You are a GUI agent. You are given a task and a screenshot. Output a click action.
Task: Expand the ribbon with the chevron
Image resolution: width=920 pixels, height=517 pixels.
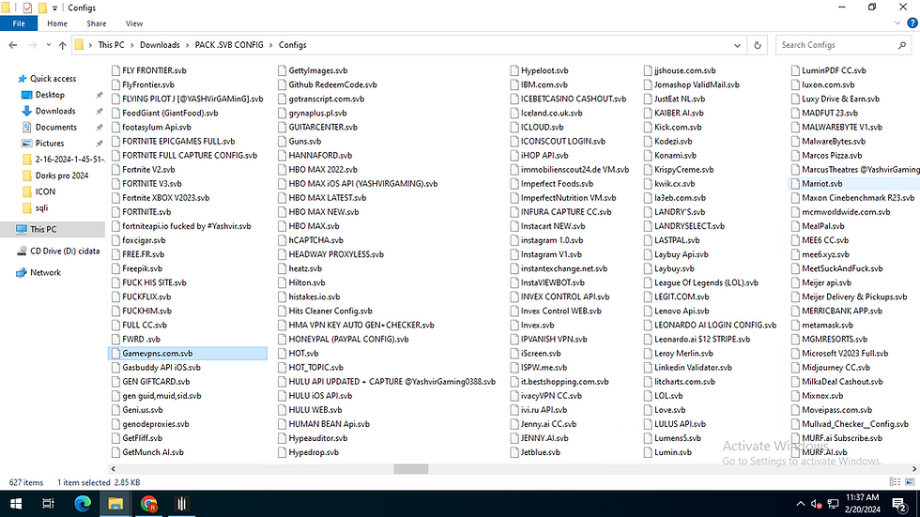click(897, 23)
